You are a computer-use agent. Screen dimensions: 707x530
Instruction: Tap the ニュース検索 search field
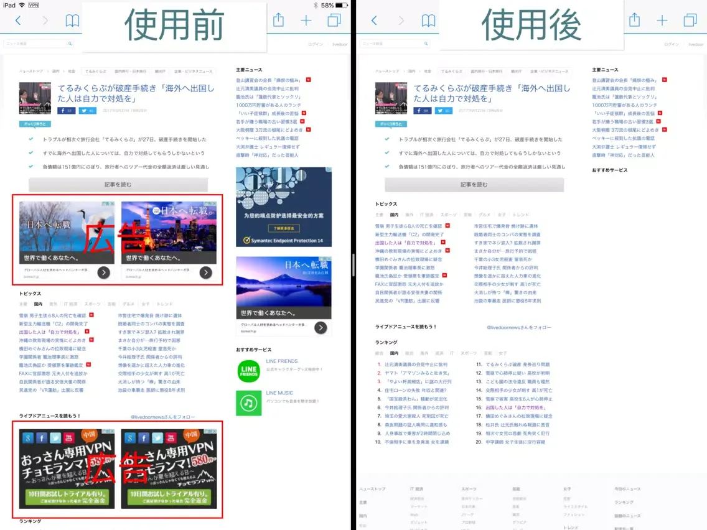point(34,44)
